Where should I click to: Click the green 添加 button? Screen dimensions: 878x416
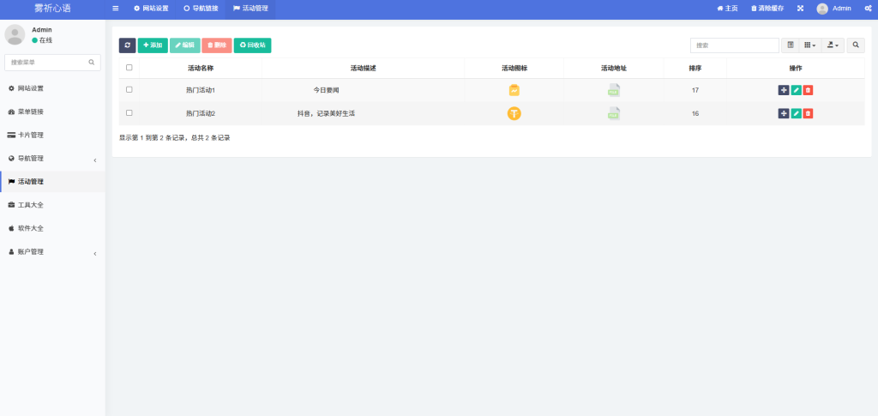[x=153, y=45]
